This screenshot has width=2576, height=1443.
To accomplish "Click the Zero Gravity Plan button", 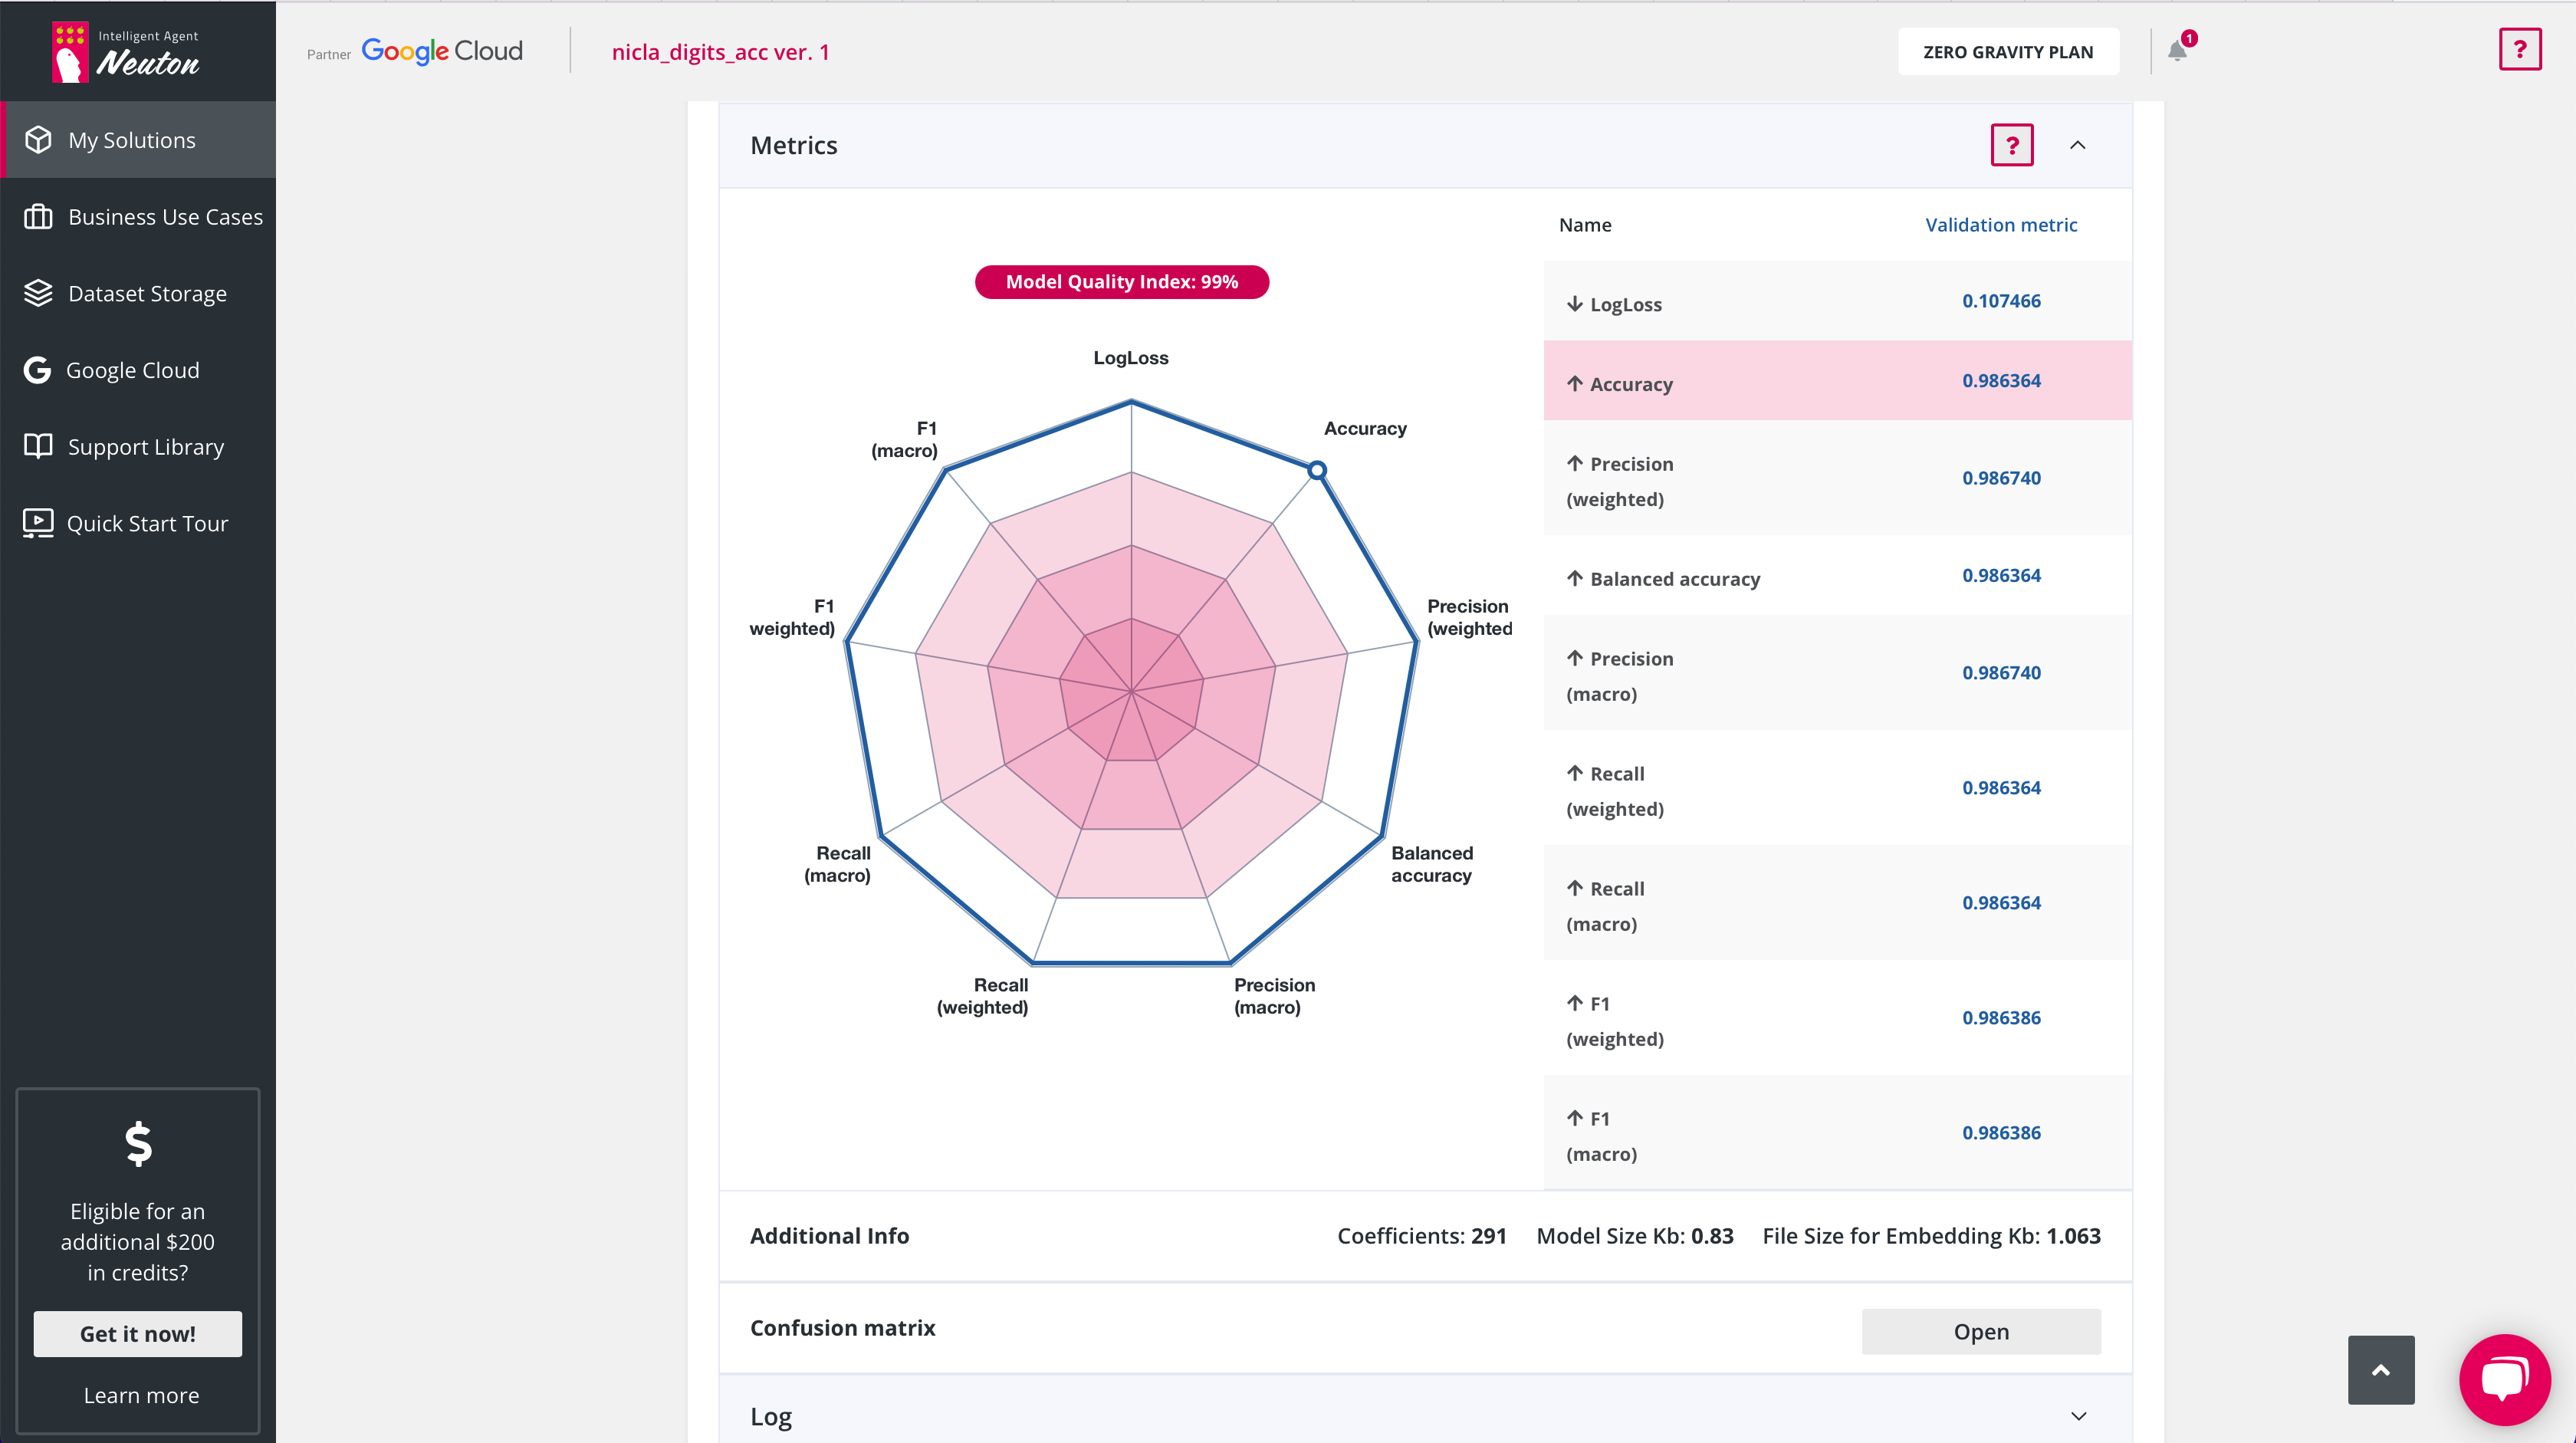I will (x=2007, y=52).
